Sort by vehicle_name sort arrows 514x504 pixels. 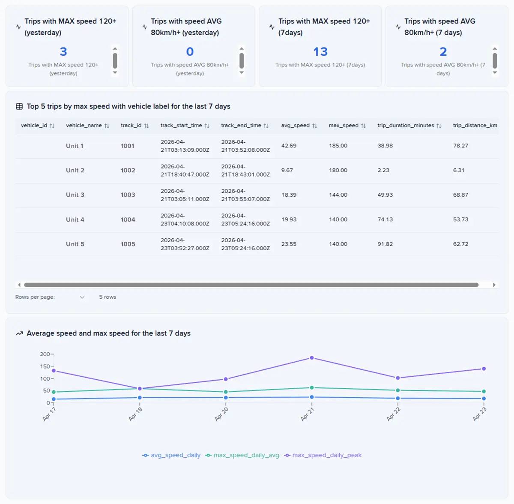(x=107, y=126)
